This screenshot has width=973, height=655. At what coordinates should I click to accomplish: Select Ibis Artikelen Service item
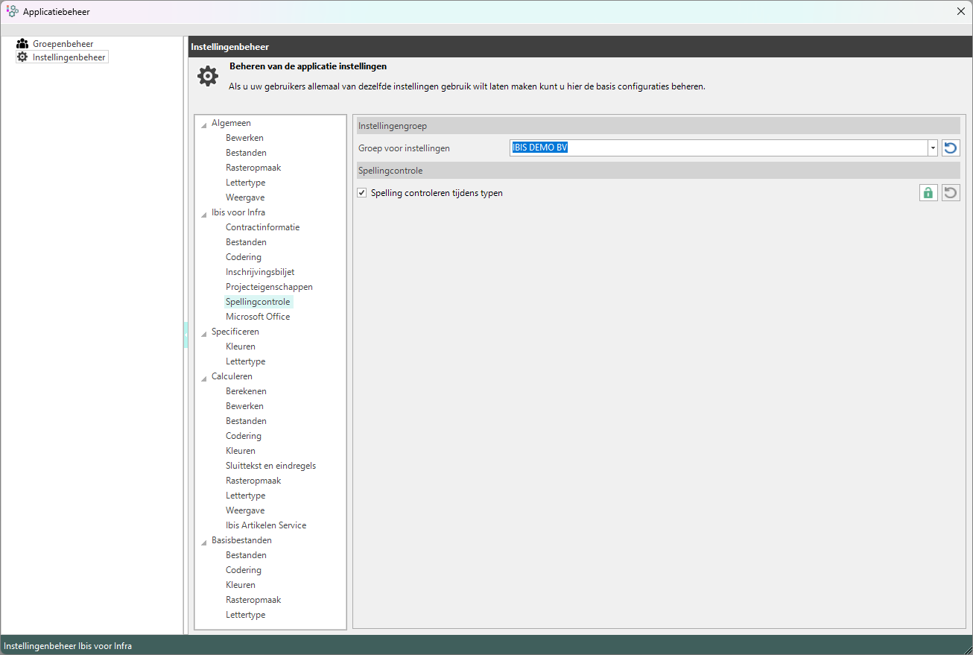tap(266, 525)
